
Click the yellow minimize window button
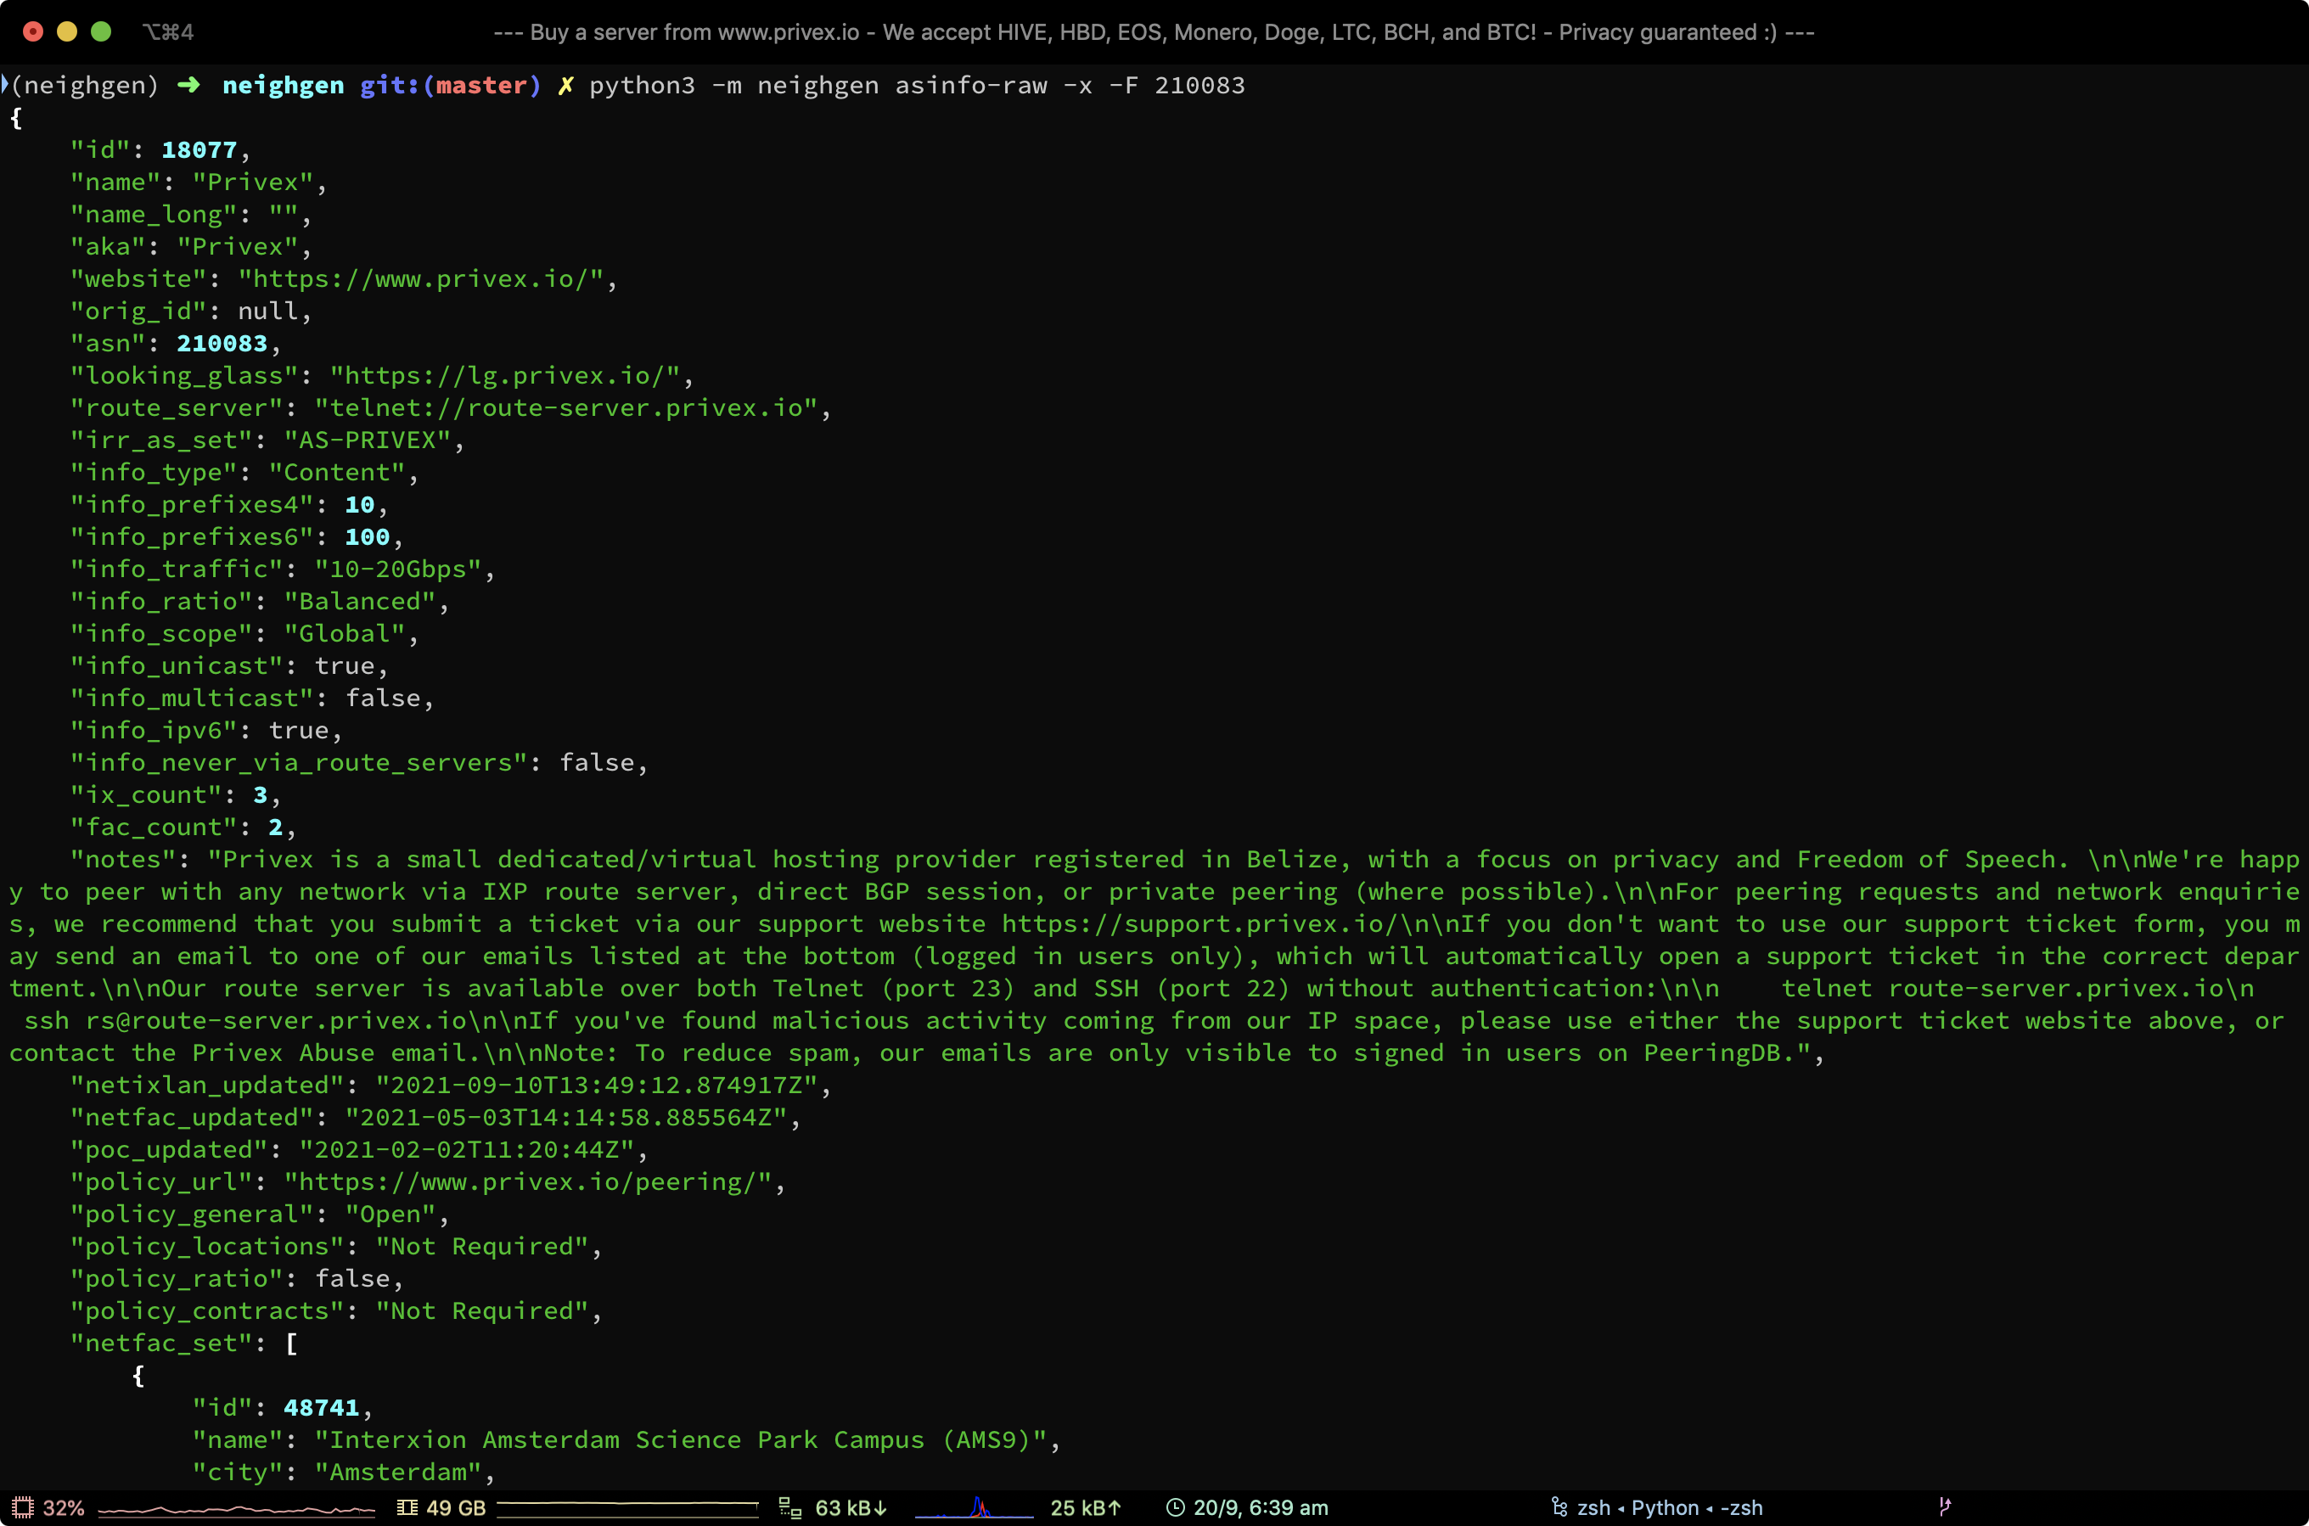[67, 32]
